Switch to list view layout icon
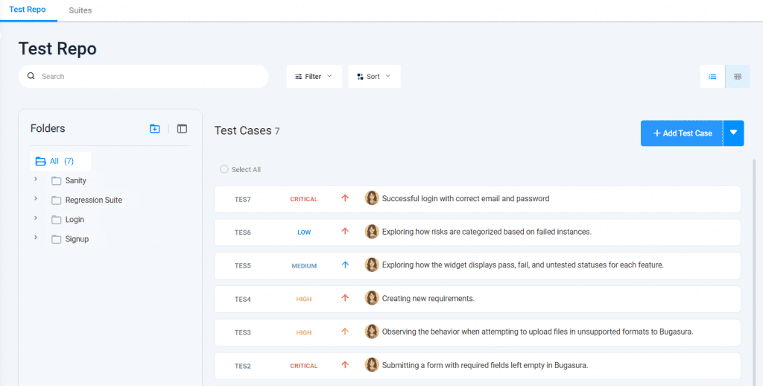The image size is (763, 386). click(x=712, y=77)
